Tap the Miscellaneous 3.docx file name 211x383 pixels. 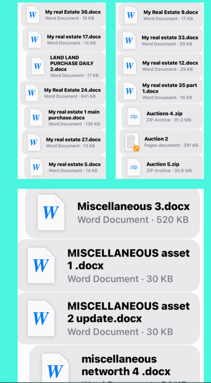click(133, 206)
